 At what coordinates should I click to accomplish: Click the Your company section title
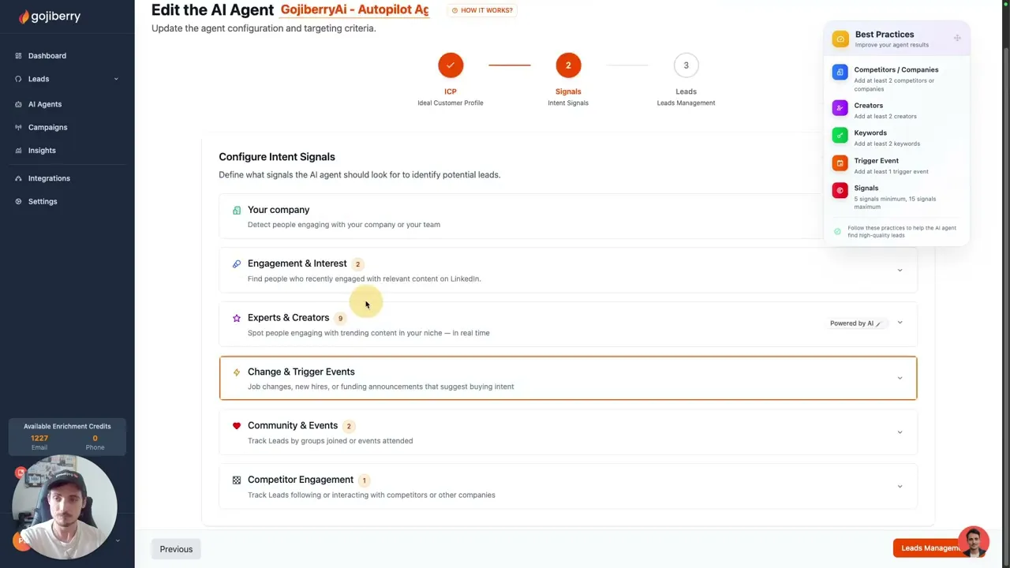(x=279, y=210)
